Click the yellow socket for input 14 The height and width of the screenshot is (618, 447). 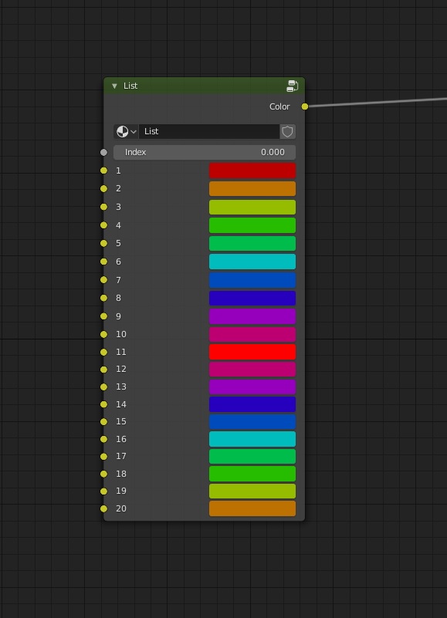(103, 404)
